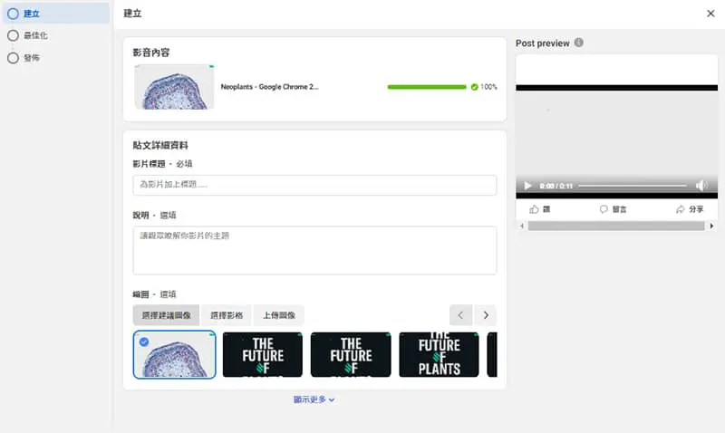Click the Post preview info icon
Image resolution: width=725 pixels, height=433 pixels.
579,43
